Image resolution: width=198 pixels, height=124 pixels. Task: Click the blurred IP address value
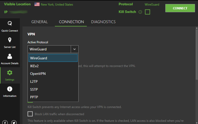19,12
